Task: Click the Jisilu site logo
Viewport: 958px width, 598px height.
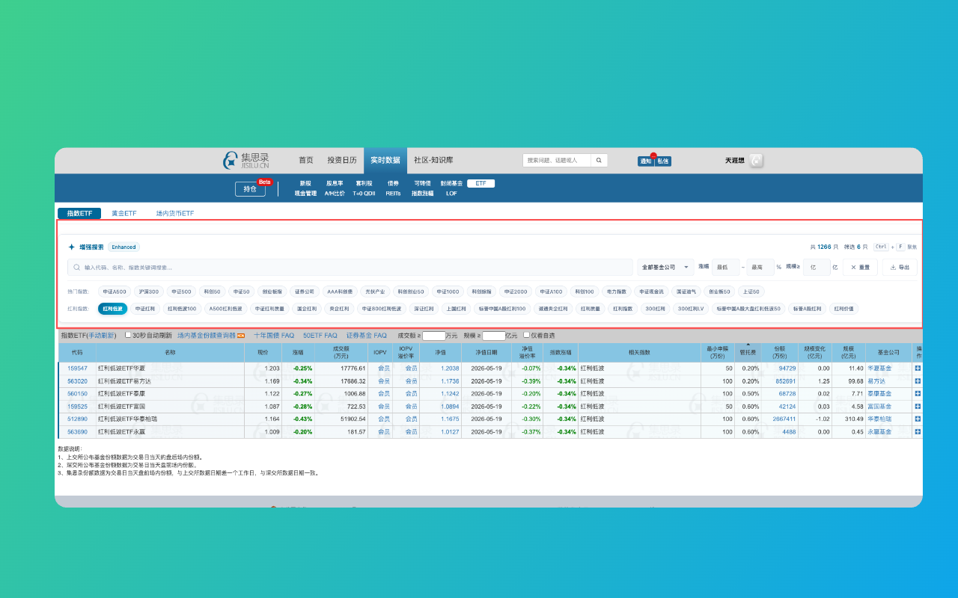Action: [x=246, y=161]
